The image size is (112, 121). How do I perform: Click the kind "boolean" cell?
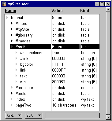[88, 53]
